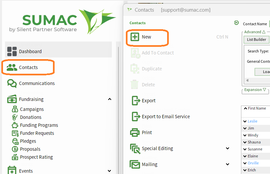Click the Load button
Image resolution: width=270 pixels, height=174 pixels.
262,72
